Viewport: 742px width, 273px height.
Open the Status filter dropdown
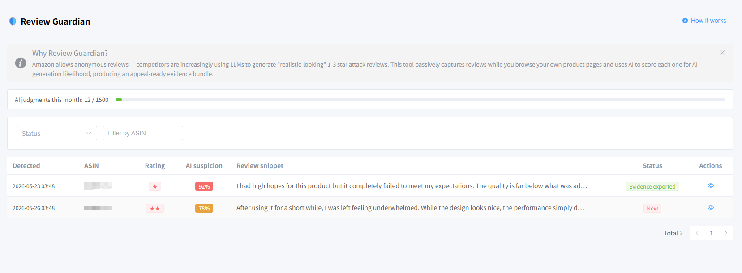click(57, 133)
